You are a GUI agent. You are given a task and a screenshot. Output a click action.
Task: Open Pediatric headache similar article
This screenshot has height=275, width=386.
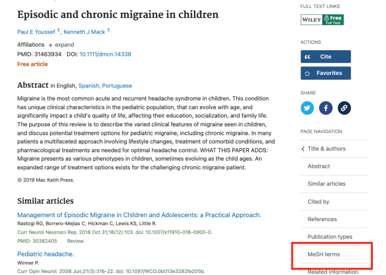coord(45,254)
